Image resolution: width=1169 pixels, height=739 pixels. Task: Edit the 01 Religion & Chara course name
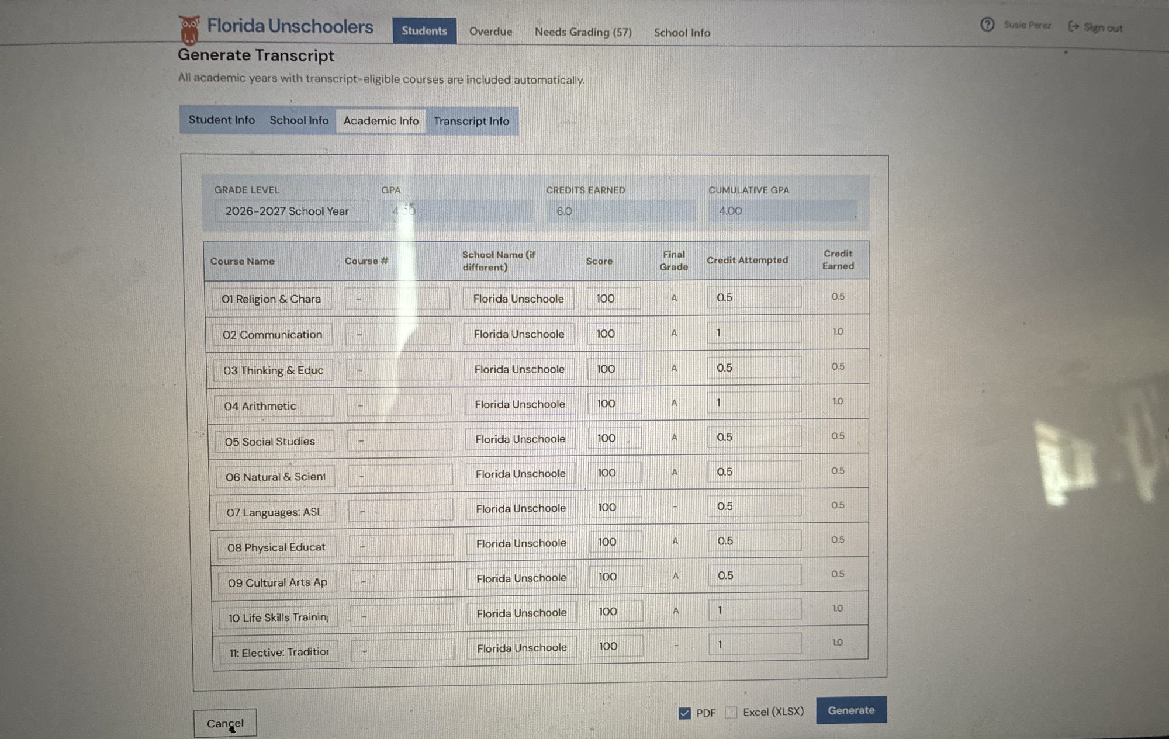point(272,299)
